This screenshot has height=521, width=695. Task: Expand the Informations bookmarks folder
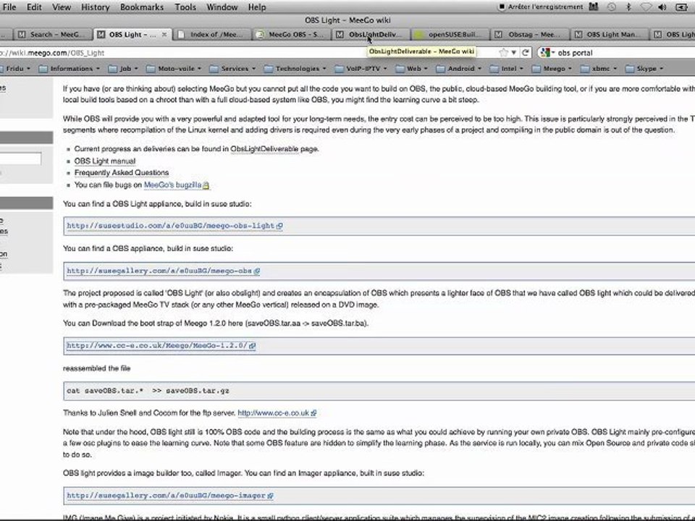click(x=69, y=69)
